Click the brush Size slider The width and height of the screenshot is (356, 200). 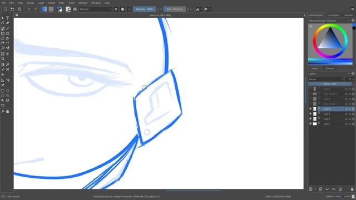174,9
